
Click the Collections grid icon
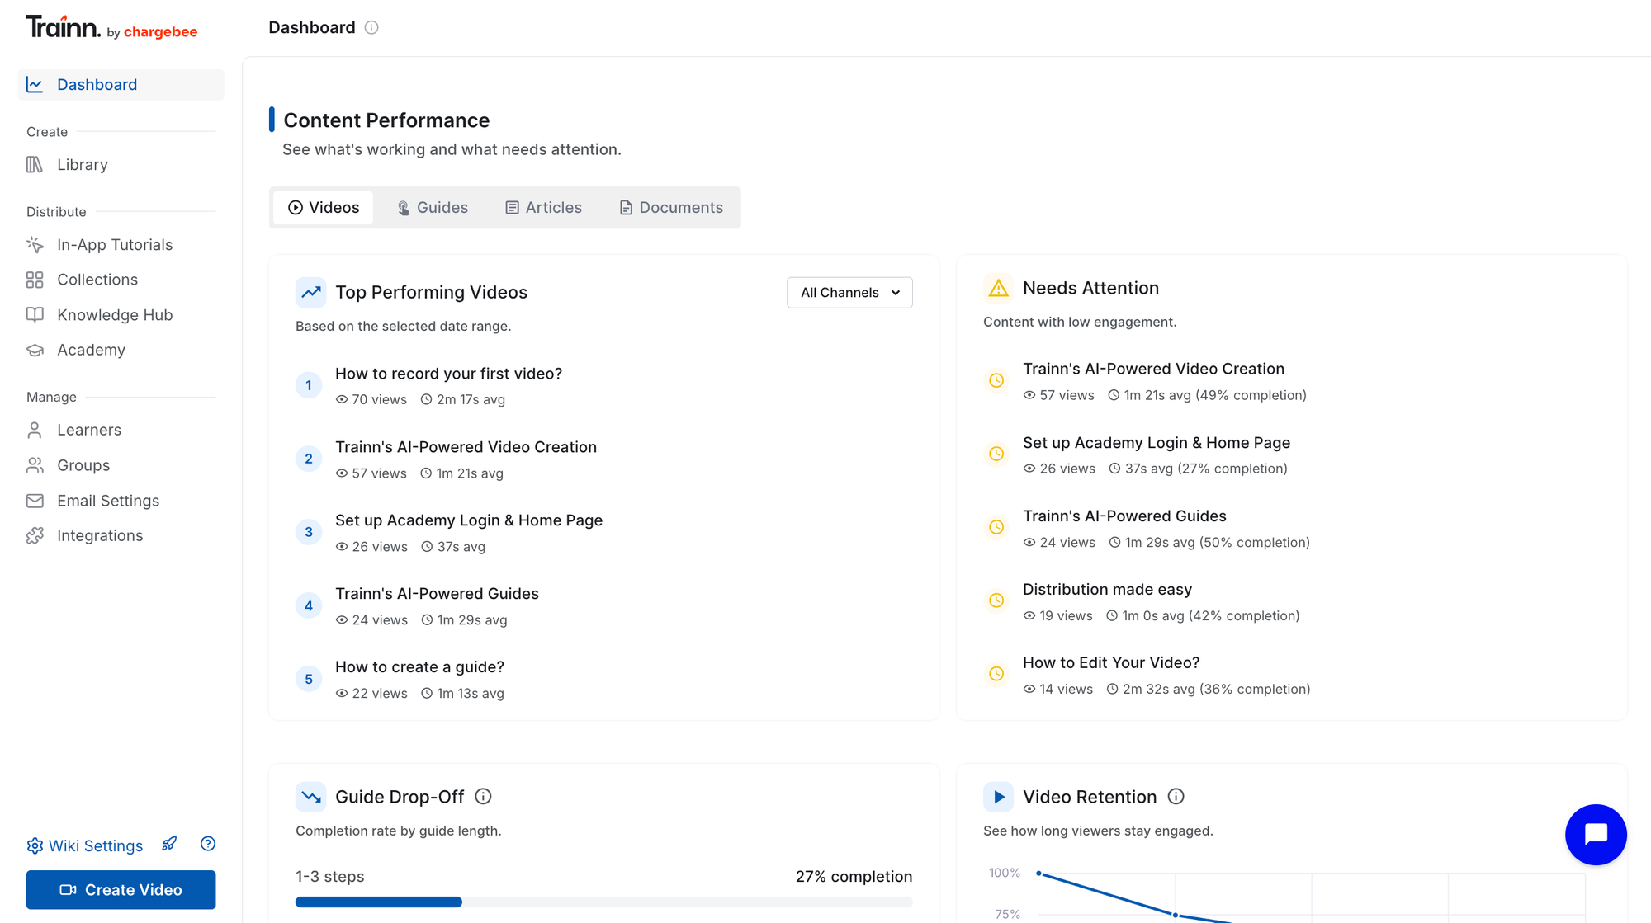[35, 280]
